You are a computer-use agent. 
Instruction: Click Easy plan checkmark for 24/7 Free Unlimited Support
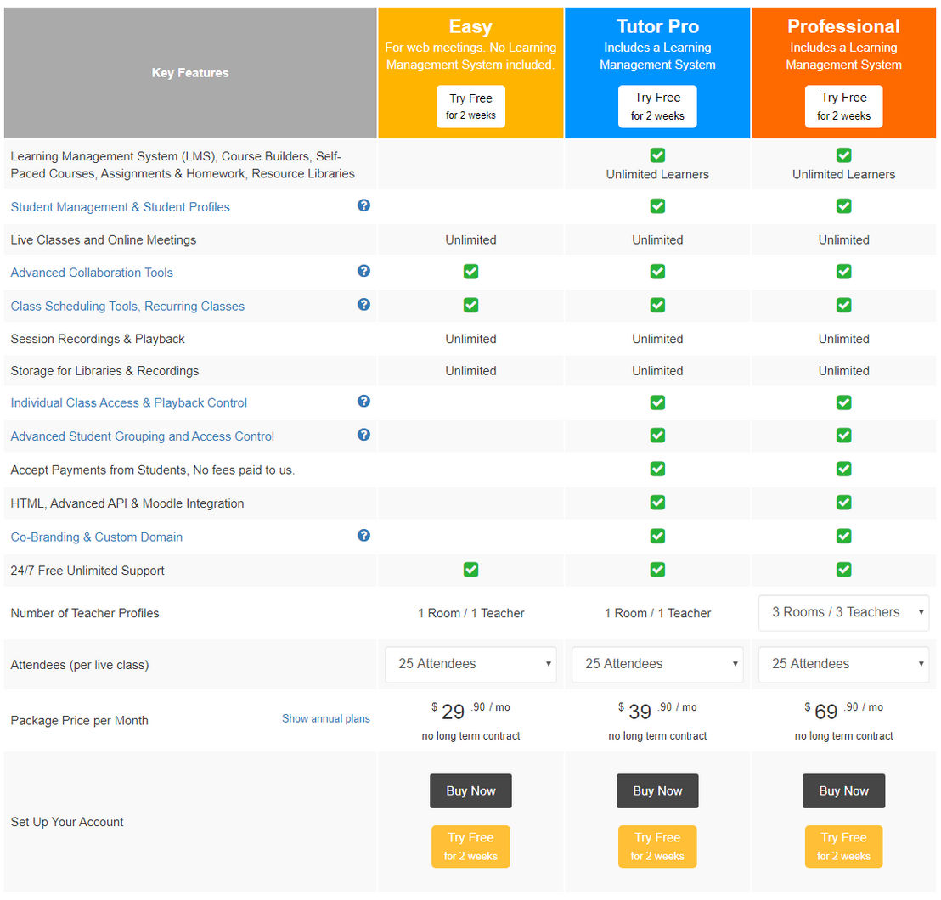point(471,570)
